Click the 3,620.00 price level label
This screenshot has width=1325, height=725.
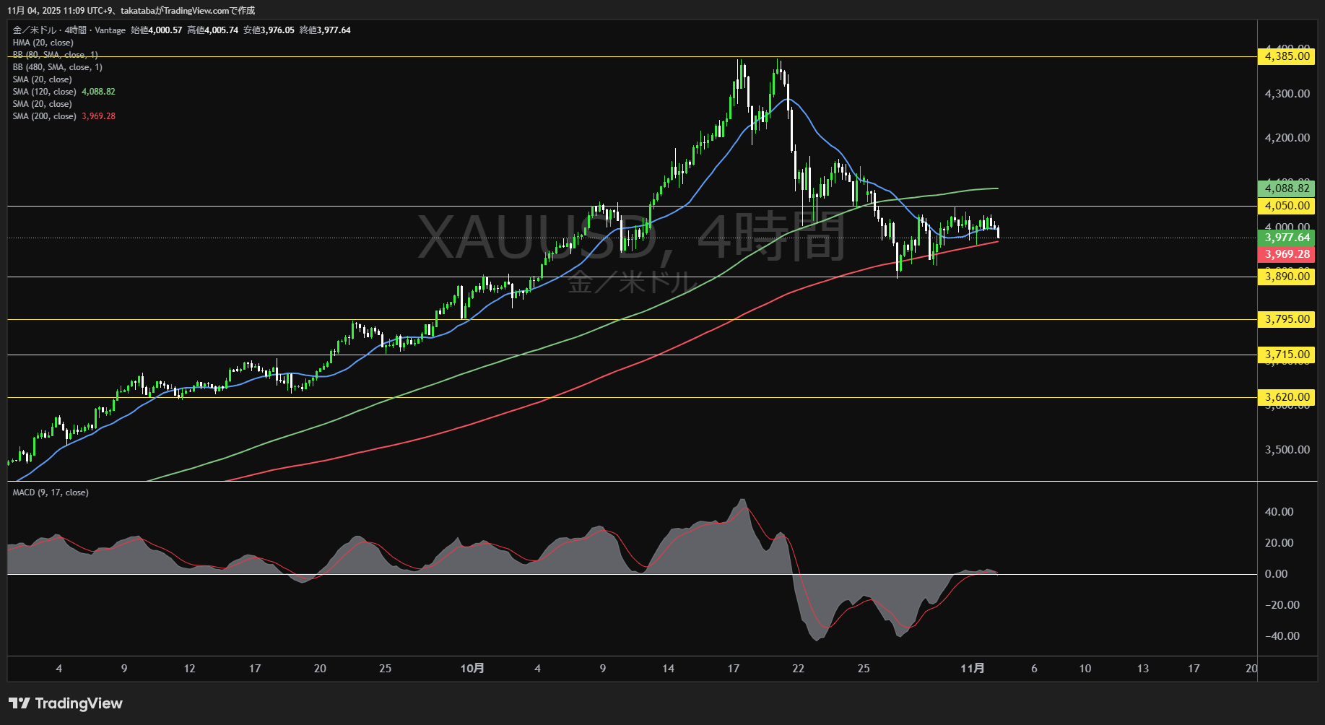1287,397
